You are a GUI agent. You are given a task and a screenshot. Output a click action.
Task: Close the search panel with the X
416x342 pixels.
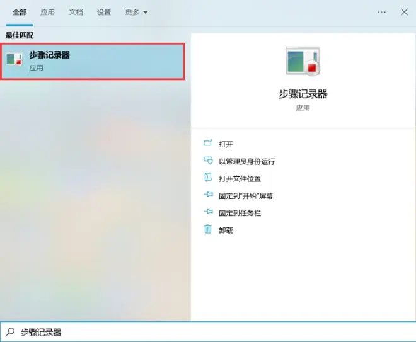404,12
